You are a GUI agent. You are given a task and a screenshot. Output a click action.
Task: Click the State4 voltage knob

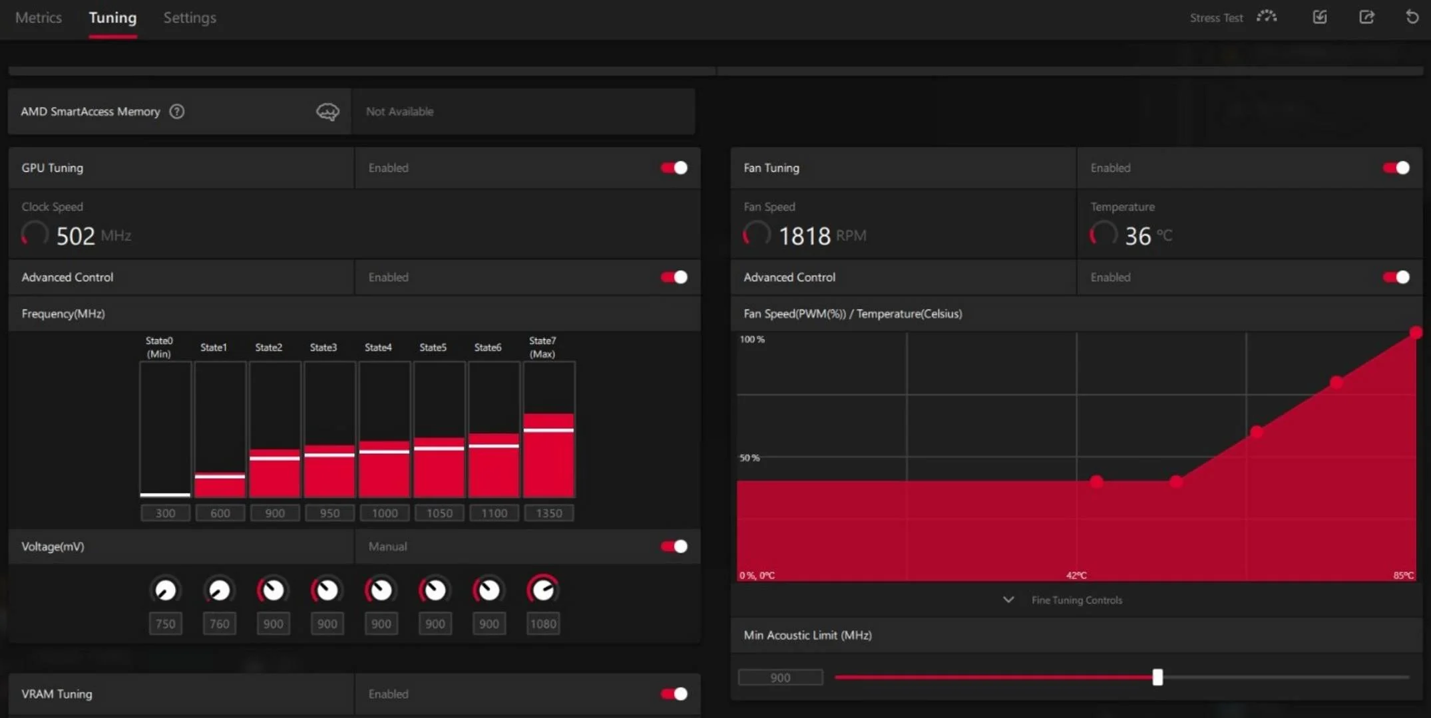click(x=381, y=590)
